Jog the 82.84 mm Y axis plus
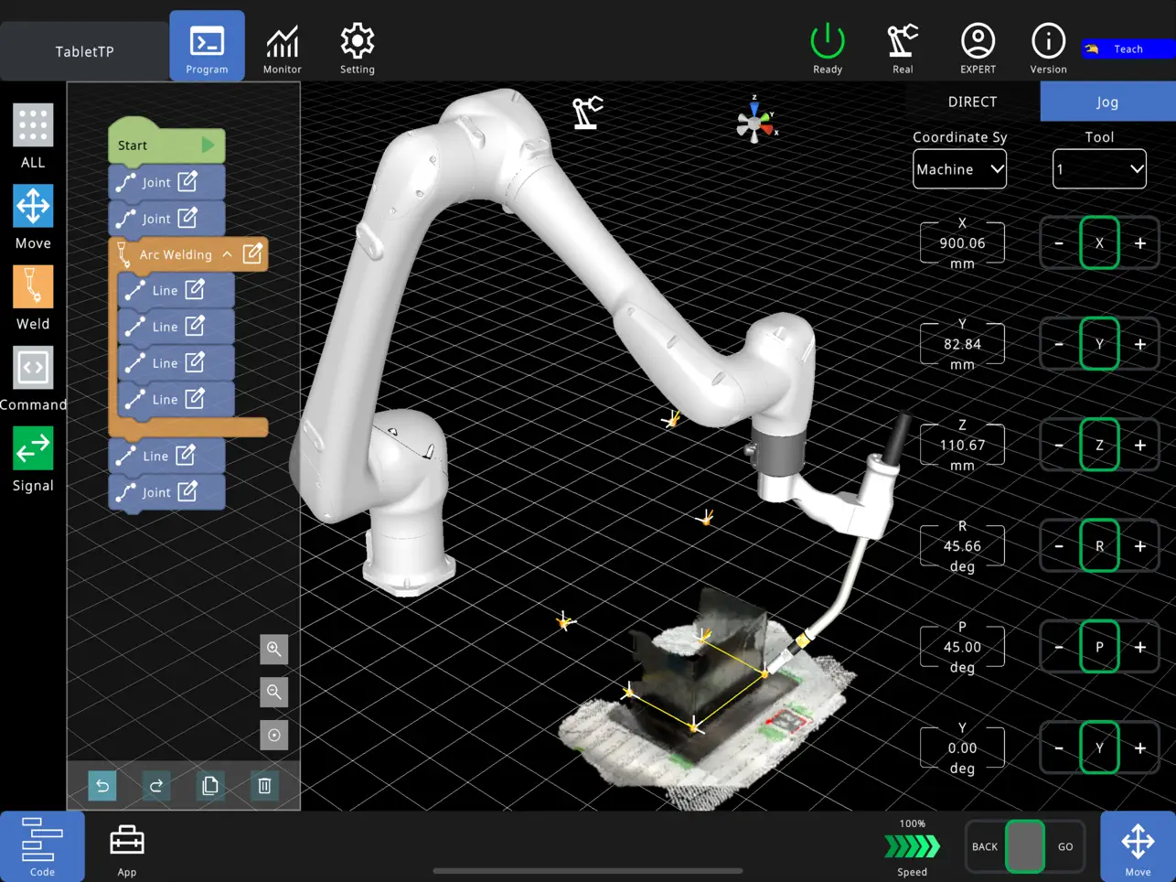 coord(1140,344)
